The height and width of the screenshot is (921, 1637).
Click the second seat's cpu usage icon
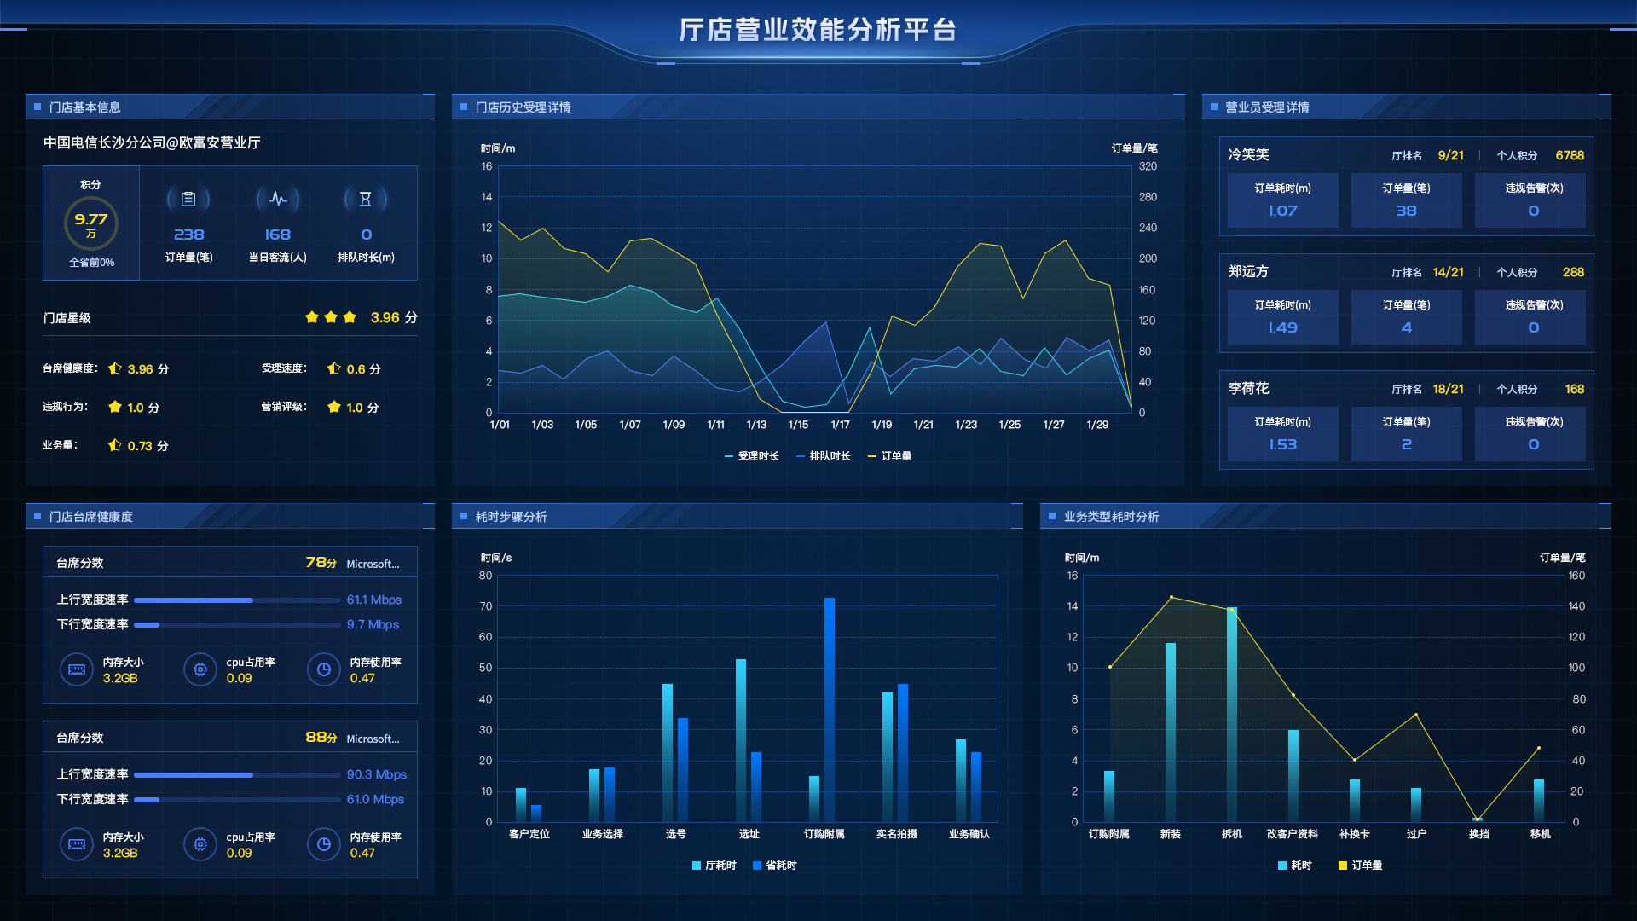pos(200,844)
